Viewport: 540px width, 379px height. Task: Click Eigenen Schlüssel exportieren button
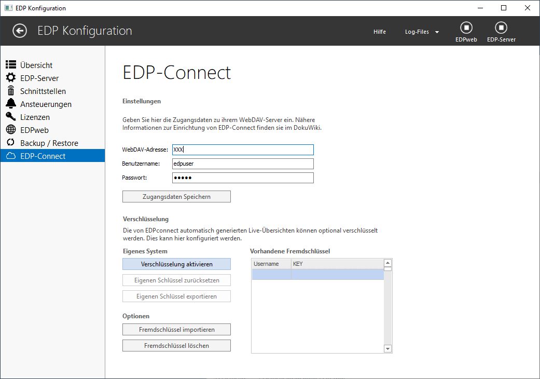click(176, 296)
